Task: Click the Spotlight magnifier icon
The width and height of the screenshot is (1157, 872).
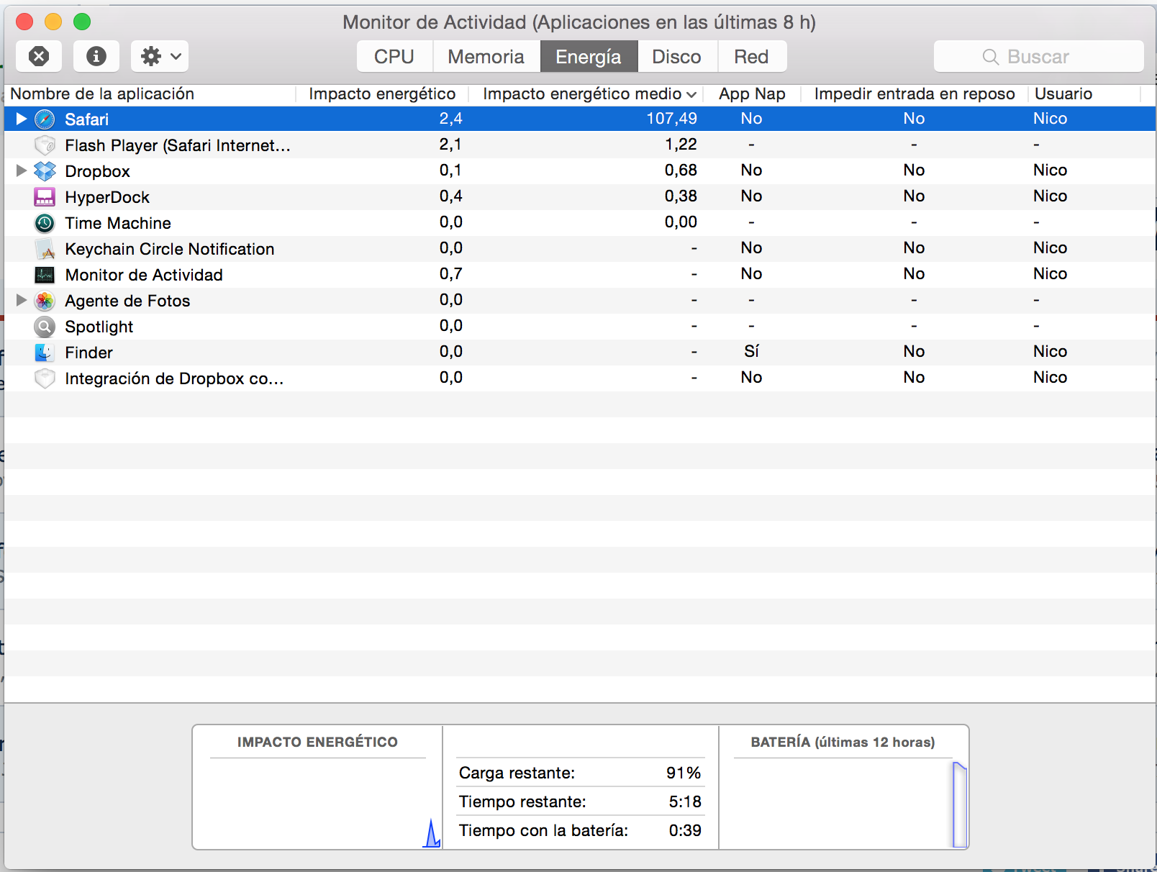Action: [x=45, y=326]
